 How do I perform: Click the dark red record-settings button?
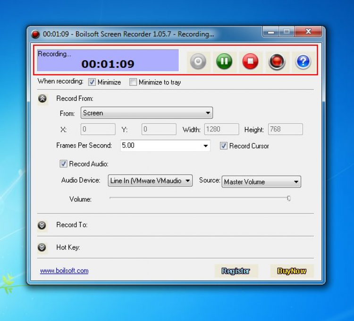pyautogui.click(x=277, y=61)
